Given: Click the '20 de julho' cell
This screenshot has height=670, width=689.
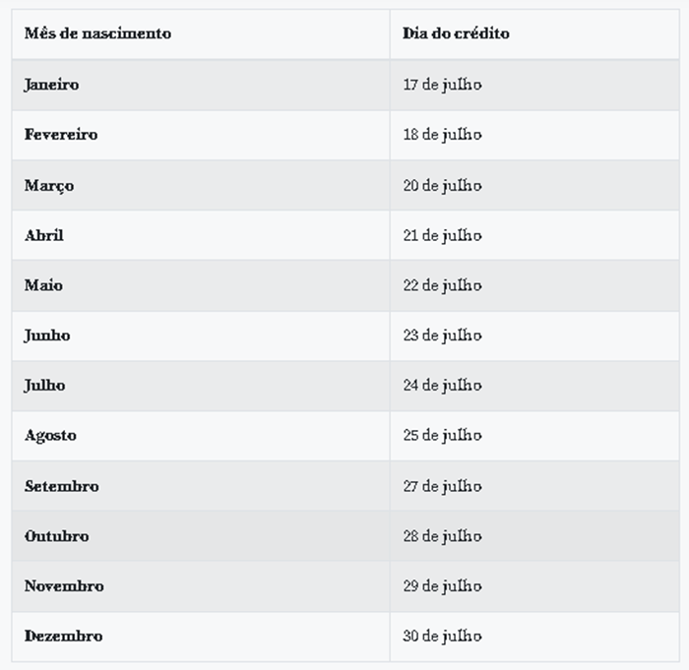Looking at the screenshot, I should point(442,185).
